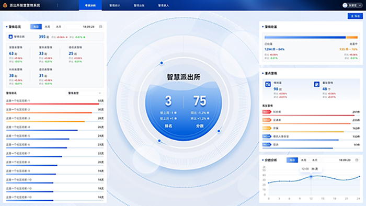Viewport: 366px width, 206px height.
Task: Click the 排名 label under rank 3
Action: coord(168,126)
